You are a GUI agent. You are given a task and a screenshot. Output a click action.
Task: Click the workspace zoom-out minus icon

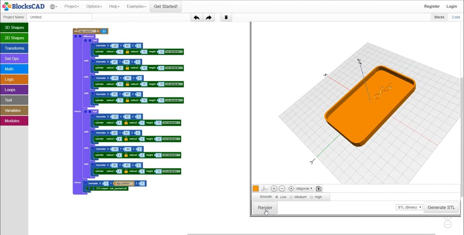click(448, 225)
